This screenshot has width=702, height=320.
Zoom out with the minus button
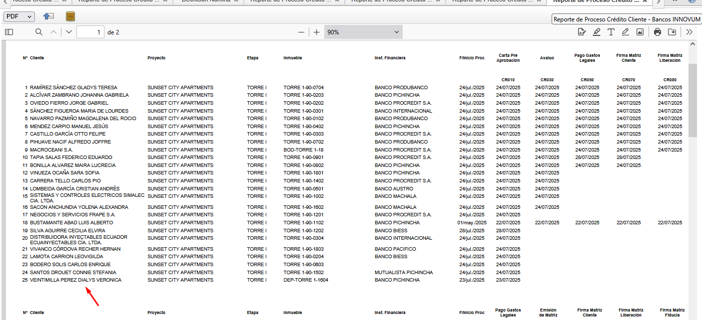[301, 32]
